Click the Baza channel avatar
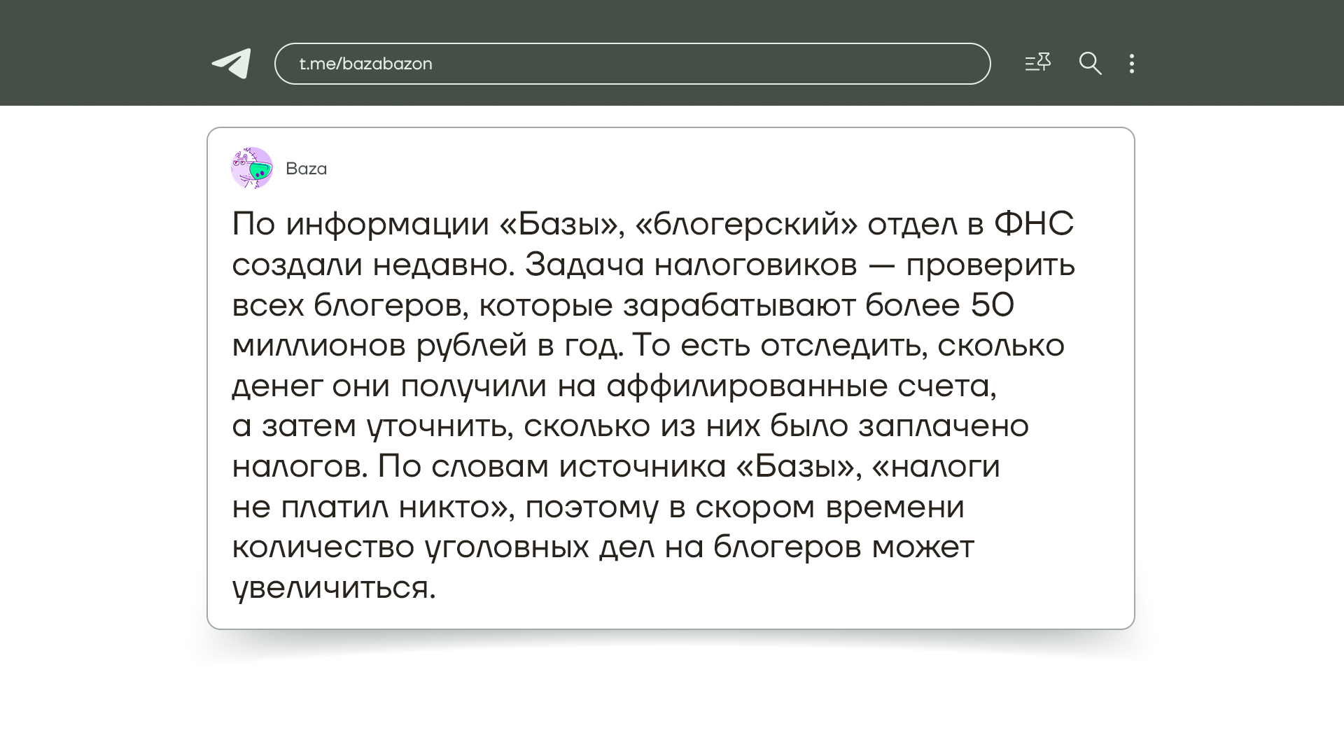The image size is (1344, 756). point(252,168)
